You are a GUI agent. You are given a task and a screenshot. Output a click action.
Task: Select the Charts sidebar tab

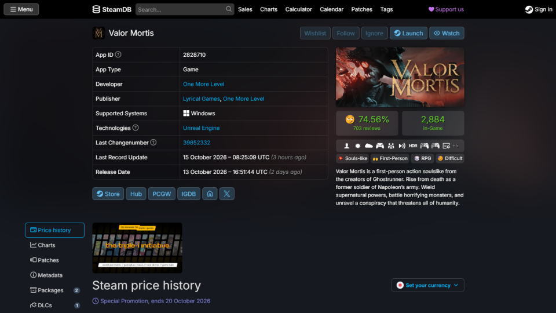click(54, 245)
